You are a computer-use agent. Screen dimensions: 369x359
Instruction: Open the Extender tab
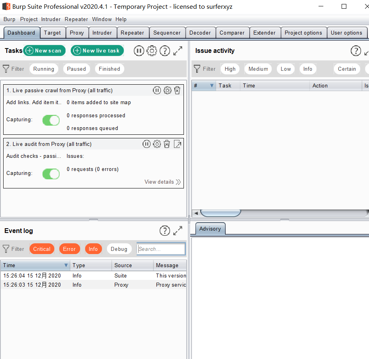(264, 33)
